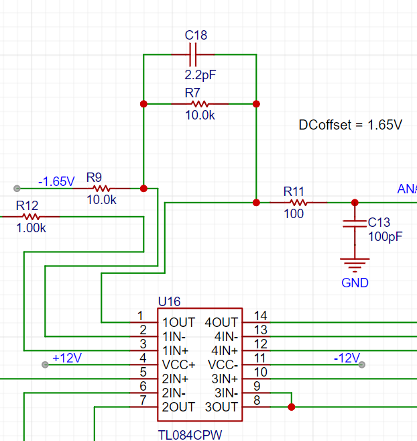The height and width of the screenshot is (441, 417).
Task: Select the 1OUT pin name text
Action: tap(179, 323)
